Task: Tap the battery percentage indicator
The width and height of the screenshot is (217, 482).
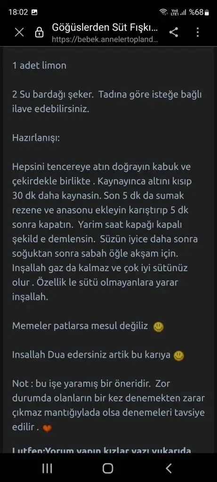Action: [x=199, y=12]
